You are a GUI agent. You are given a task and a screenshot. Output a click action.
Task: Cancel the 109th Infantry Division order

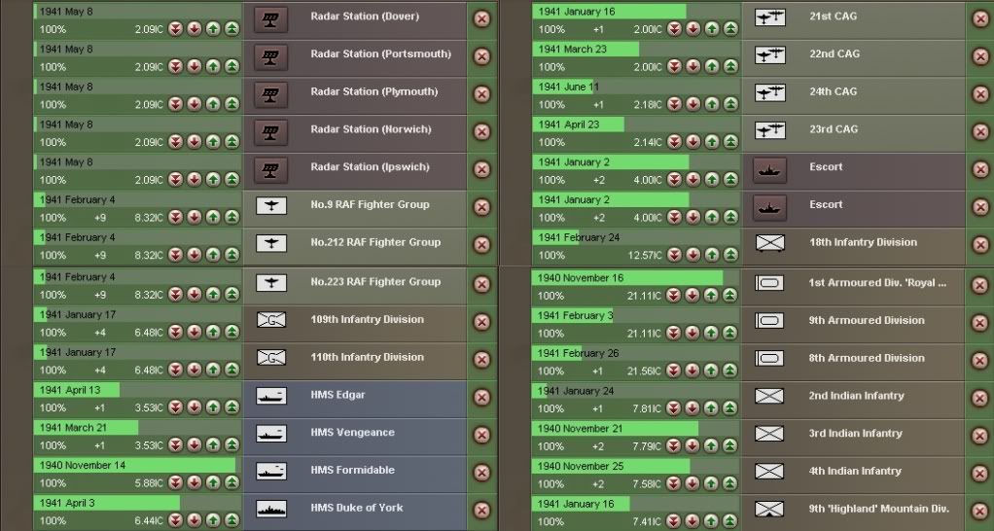[x=481, y=322]
